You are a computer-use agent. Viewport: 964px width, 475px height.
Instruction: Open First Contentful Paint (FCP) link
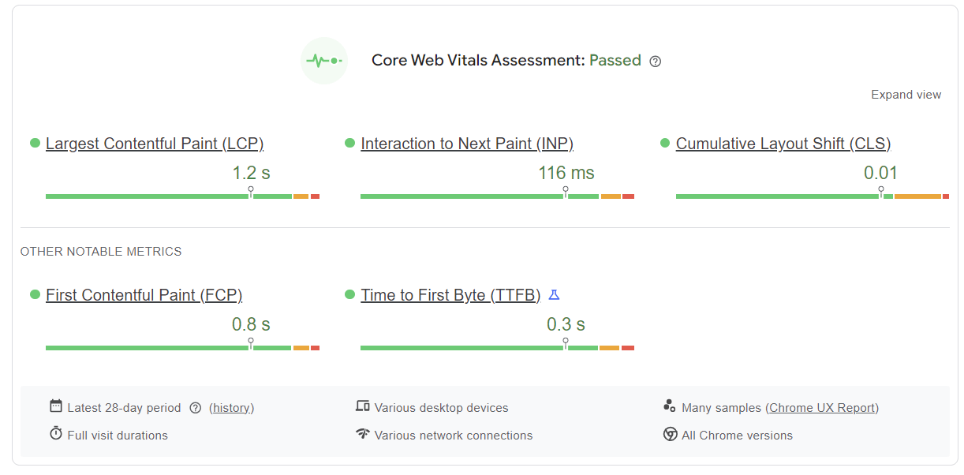tap(144, 295)
